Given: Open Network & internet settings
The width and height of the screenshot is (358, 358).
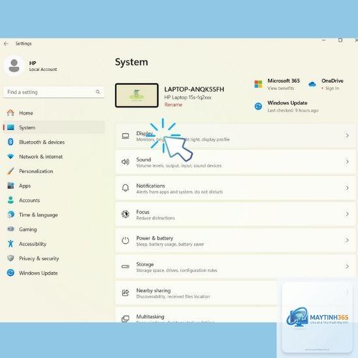Looking at the screenshot, I should pyautogui.click(x=54, y=157).
